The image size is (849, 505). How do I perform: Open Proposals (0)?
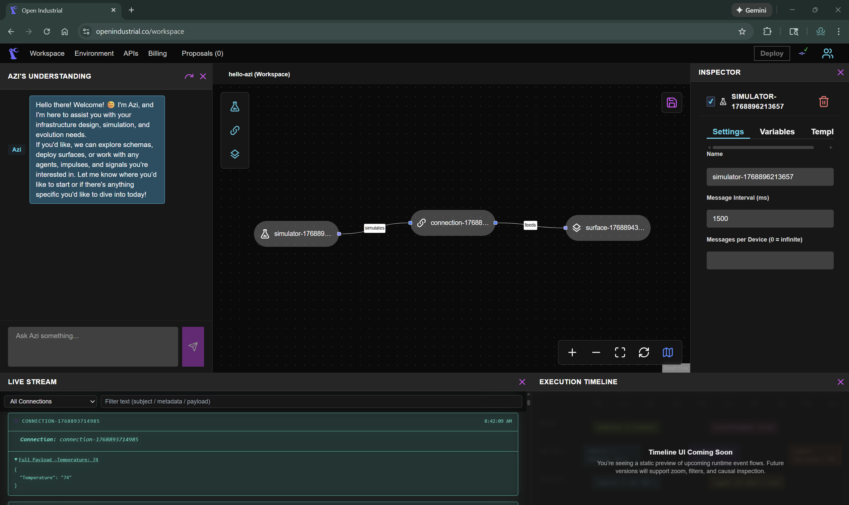pyautogui.click(x=202, y=53)
